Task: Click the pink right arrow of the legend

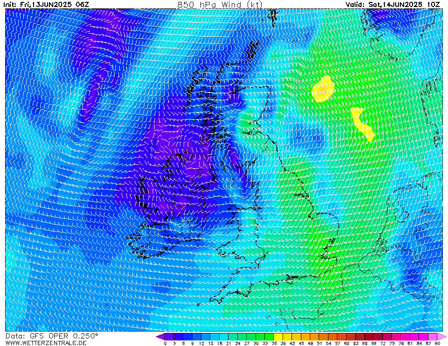Action: click(442, 337)
